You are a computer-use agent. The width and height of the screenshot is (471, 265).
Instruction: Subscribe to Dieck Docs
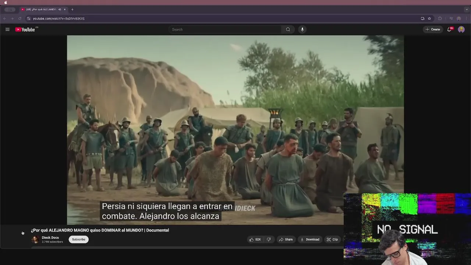tap(78, 240)
